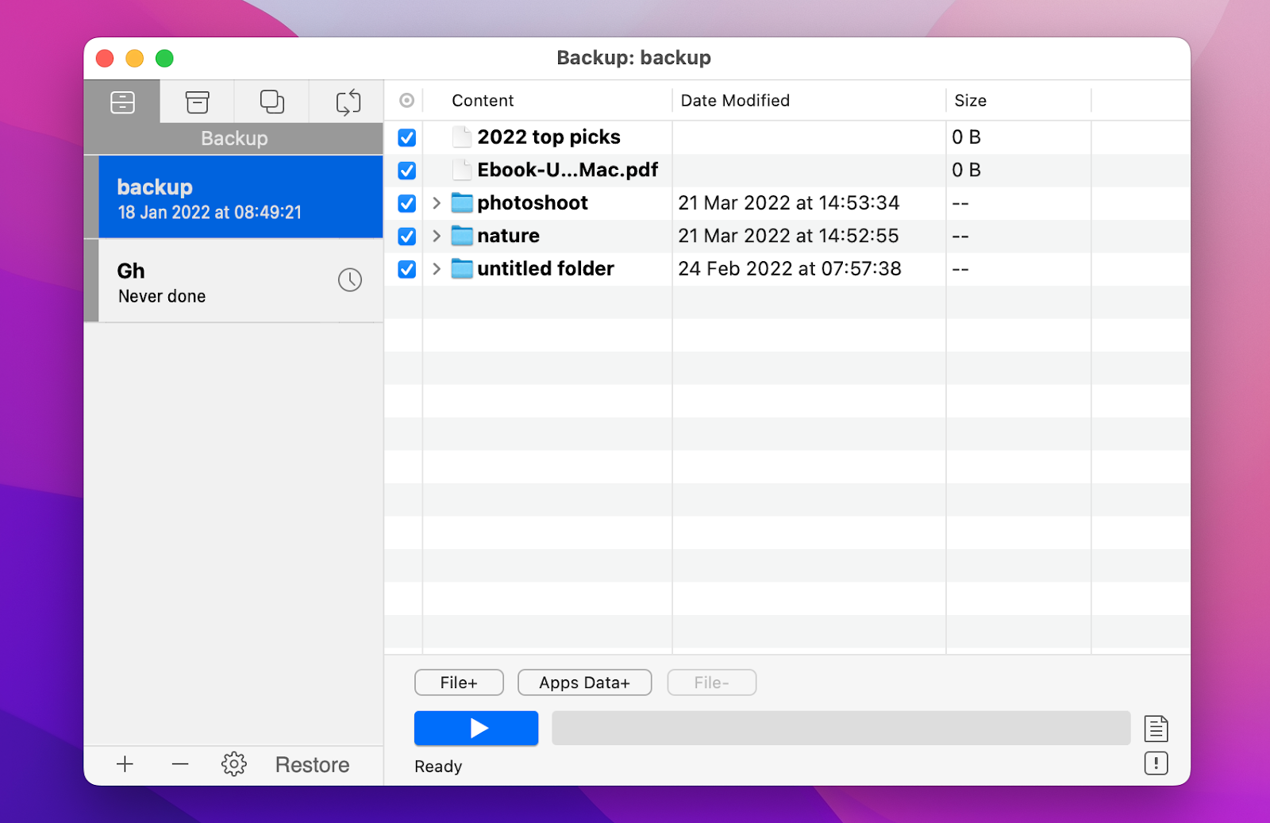This screenshot has width=1270, height=823.
Task: Start backup with blue play button
Action: pyautogui.click(x=476, y=728)
